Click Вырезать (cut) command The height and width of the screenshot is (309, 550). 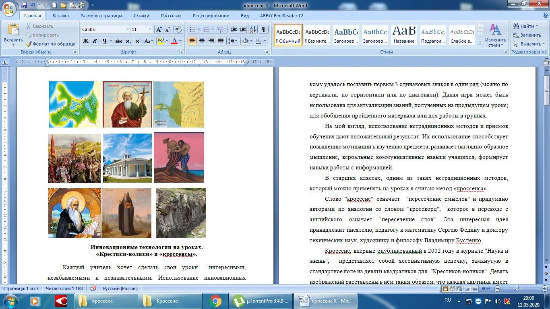(x=39, y=26)
